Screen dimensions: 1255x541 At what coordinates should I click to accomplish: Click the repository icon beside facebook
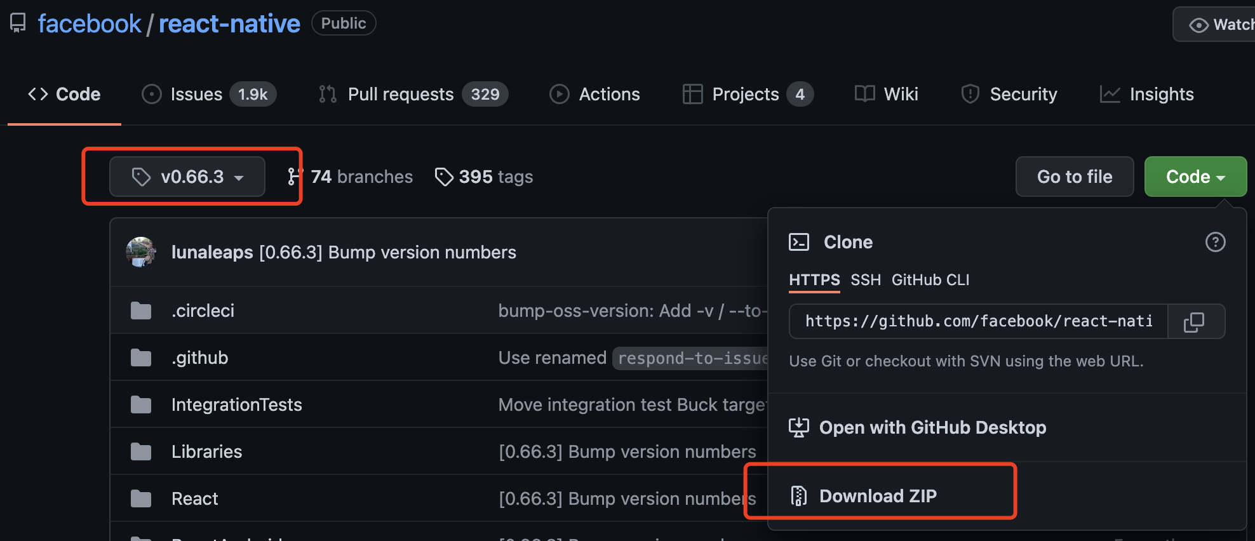click(x=18, y=23)
